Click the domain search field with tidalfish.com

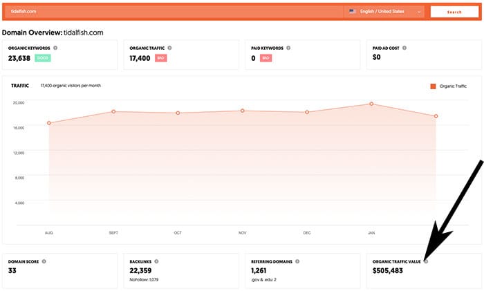coord(174,12)
